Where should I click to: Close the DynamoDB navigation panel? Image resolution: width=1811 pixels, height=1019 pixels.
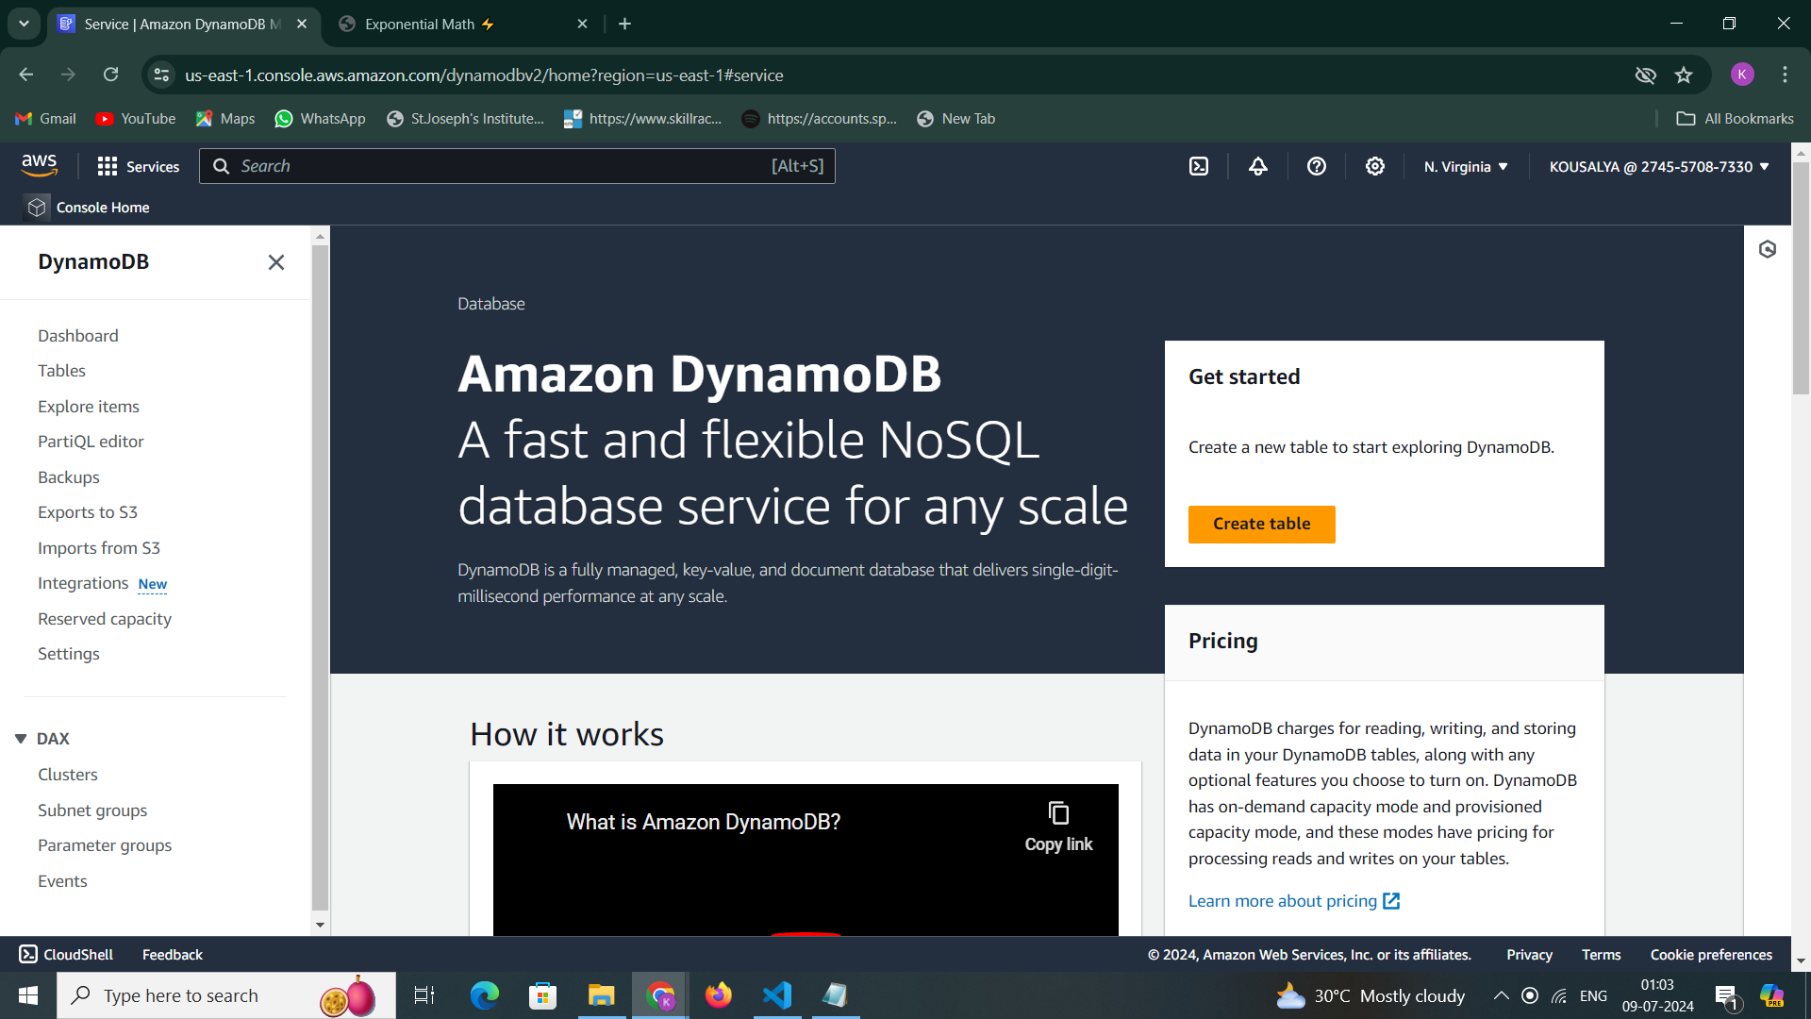pyautogui.click(x=275, y=262)
